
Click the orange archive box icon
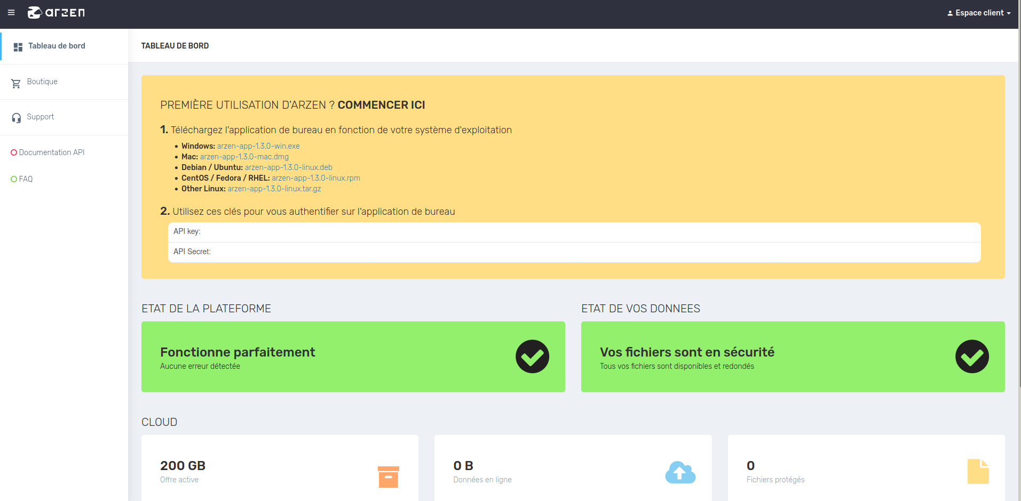388,476
